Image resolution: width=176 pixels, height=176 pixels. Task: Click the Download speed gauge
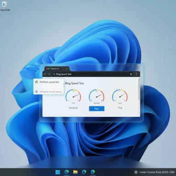click(x=73, y=95)
